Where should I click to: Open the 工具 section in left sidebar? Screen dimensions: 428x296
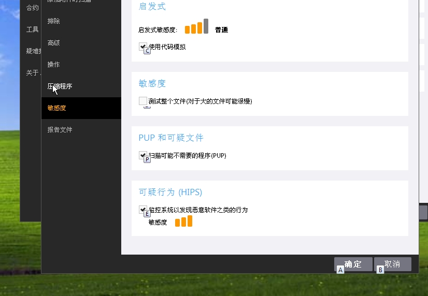[x=32, y=29]
